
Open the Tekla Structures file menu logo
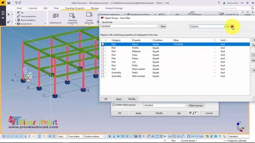[x=3, y=3]
